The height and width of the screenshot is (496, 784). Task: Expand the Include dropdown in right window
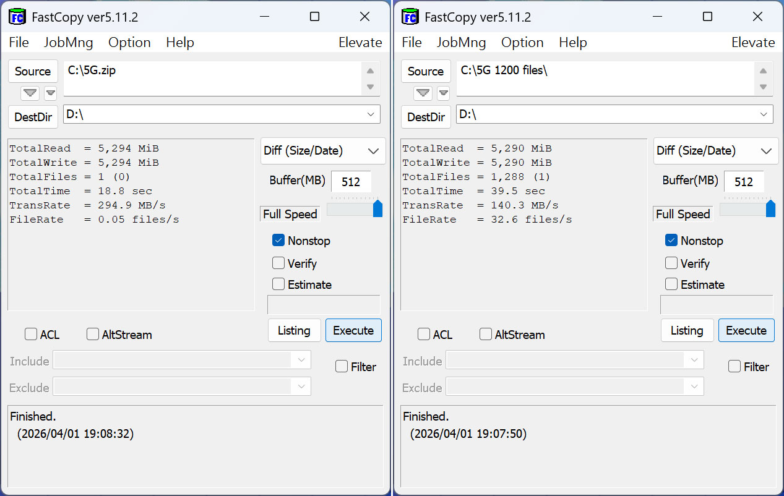coord(694,360)
